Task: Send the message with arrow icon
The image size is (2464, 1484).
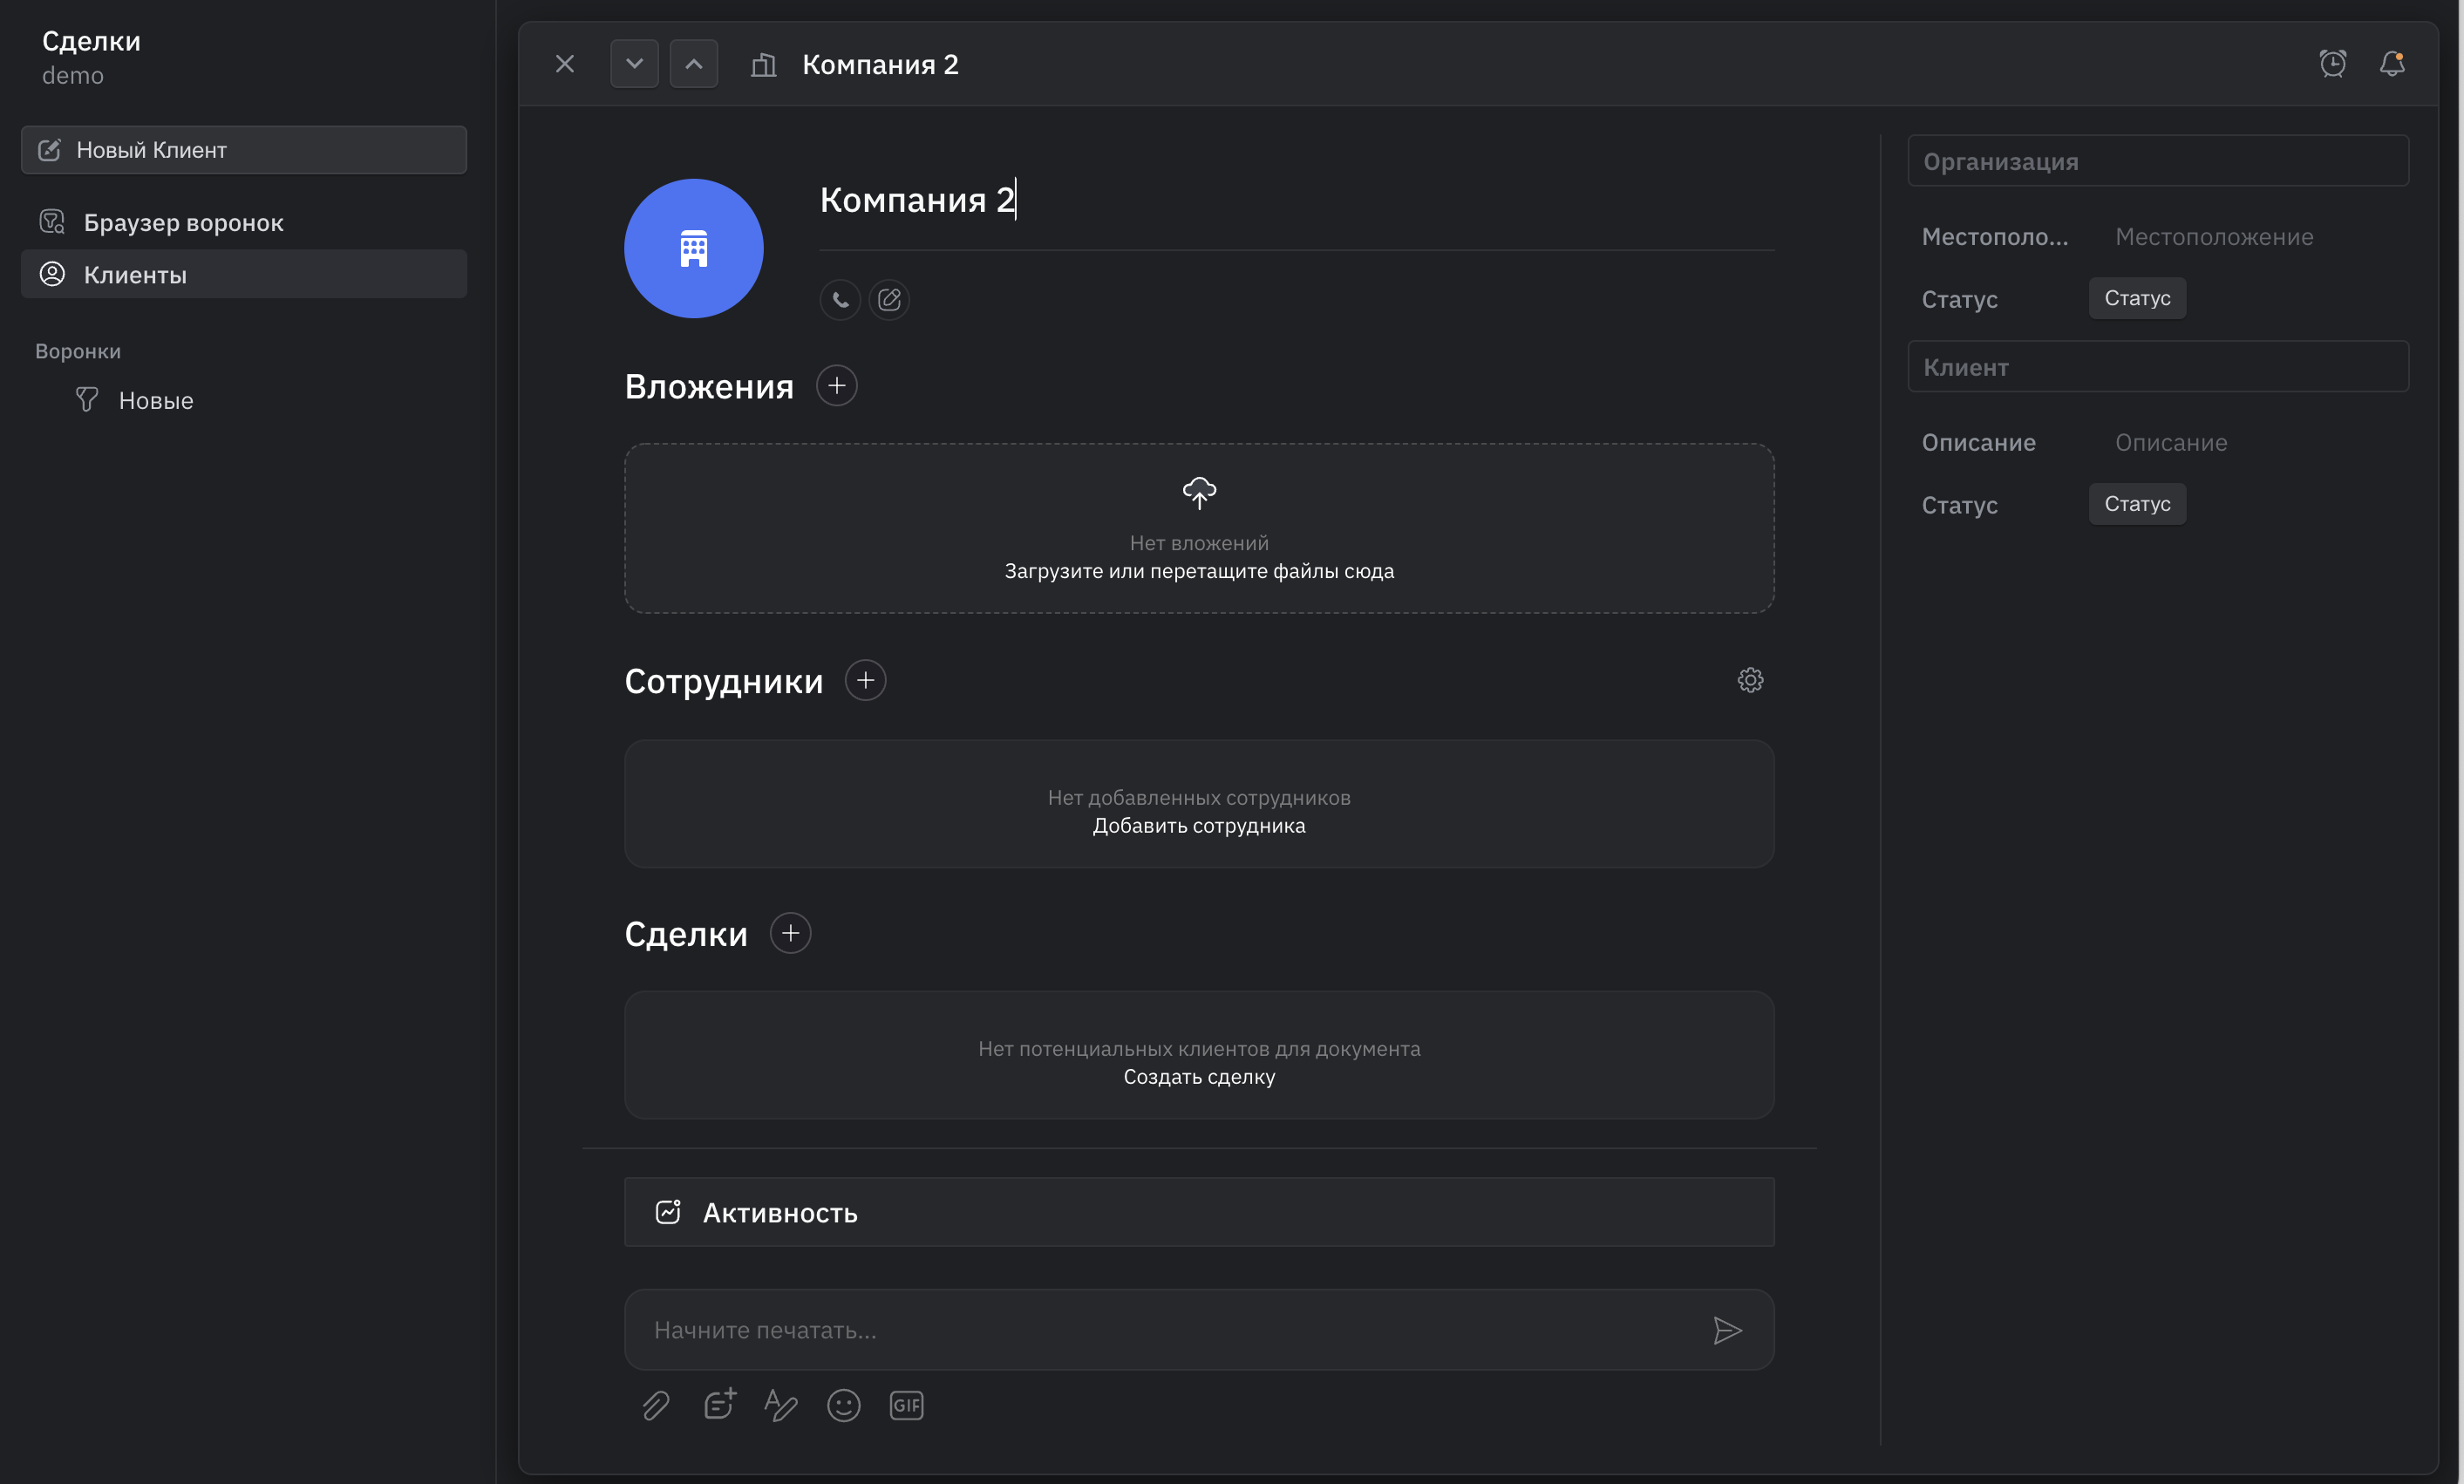Action: (x=1727, y=1330)
